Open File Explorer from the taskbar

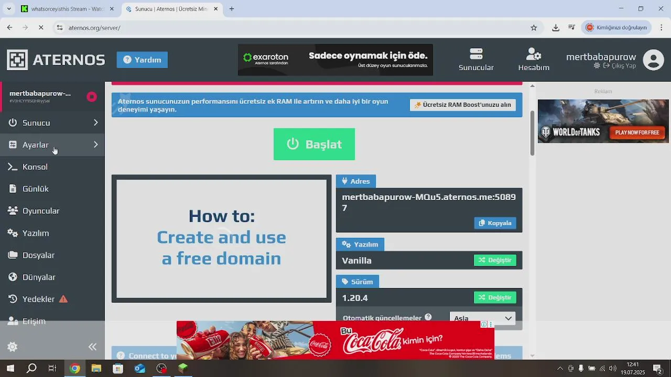(96, 368)
